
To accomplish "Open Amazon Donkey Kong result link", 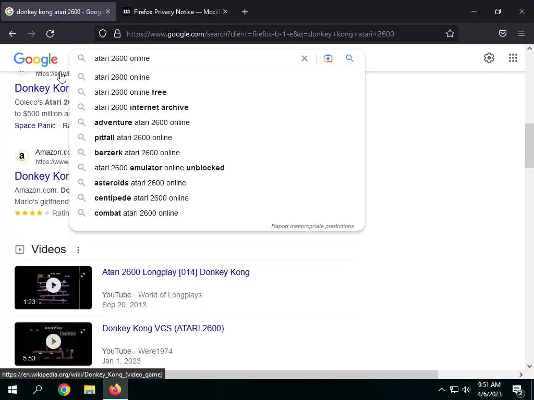I will pos(42,176).
